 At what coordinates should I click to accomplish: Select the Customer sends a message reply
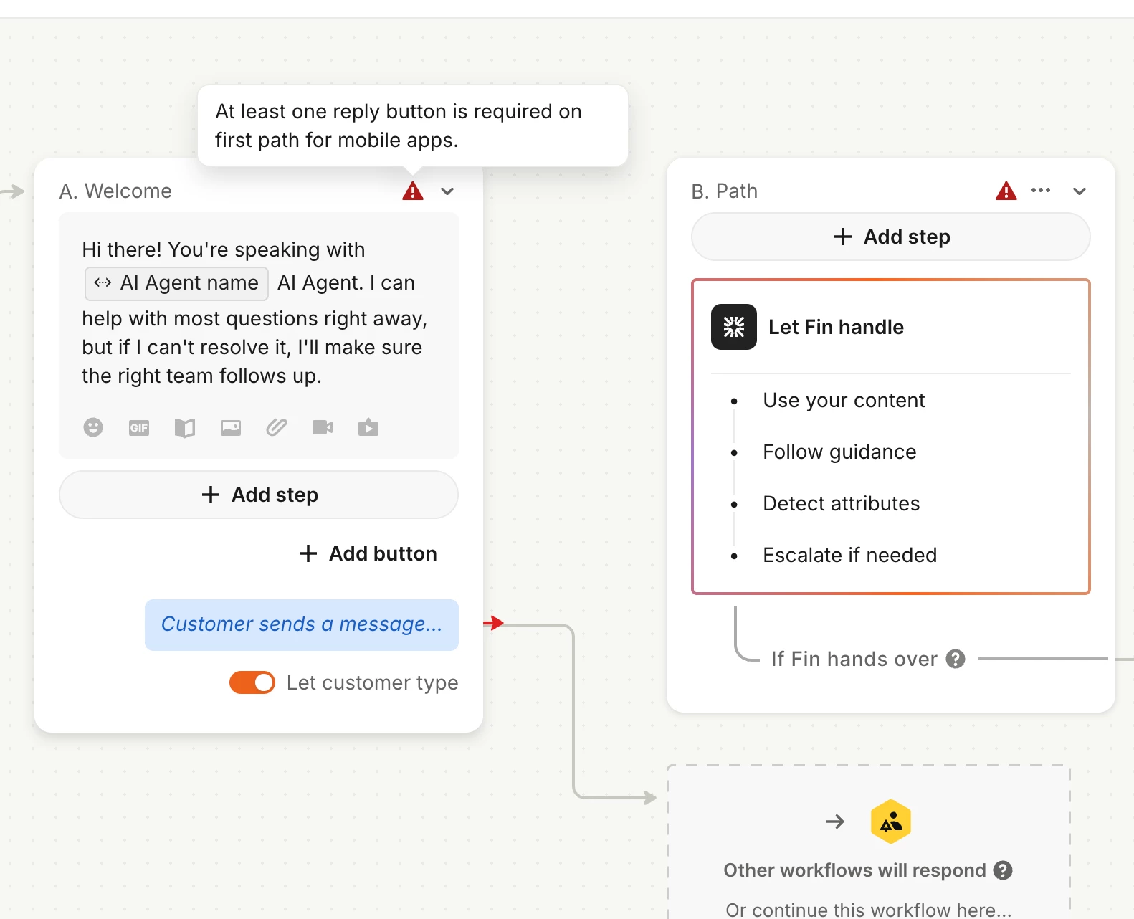(x=302, y=624)
